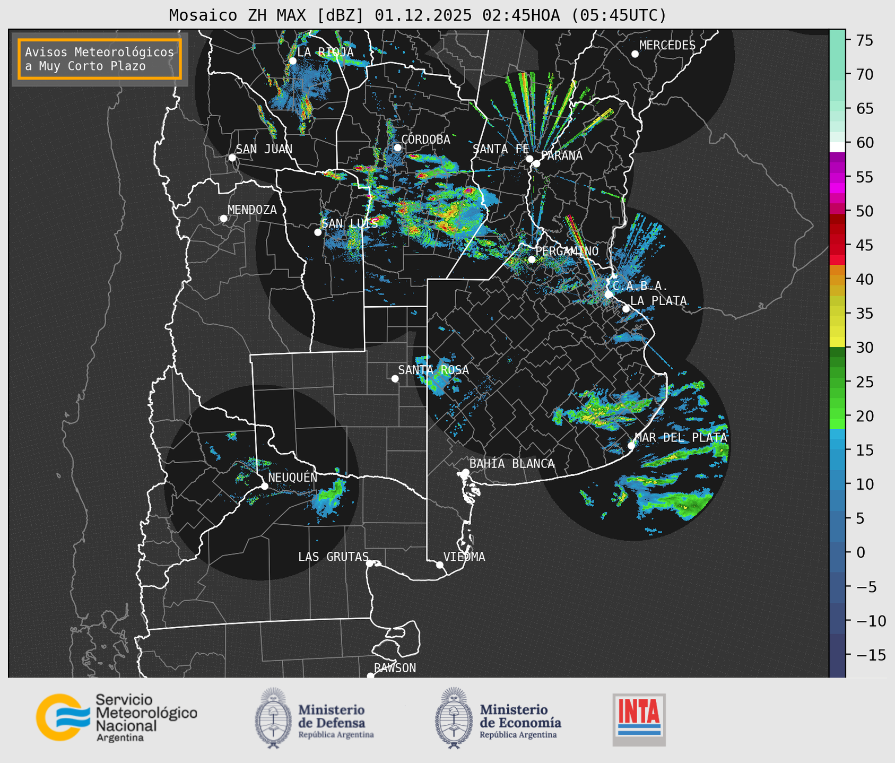The image size is (895, 763).
Task: Click the Bahía Blanca city marker dot
Action: coord(465,472)
